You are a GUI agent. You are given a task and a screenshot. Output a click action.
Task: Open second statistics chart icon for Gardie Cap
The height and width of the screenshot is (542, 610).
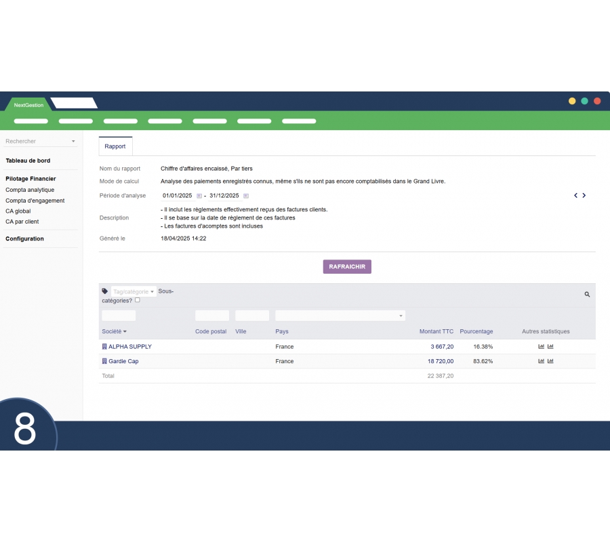(x=550, y=361)
